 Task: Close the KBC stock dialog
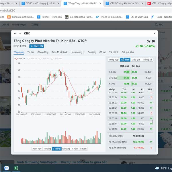coord(155,34)
